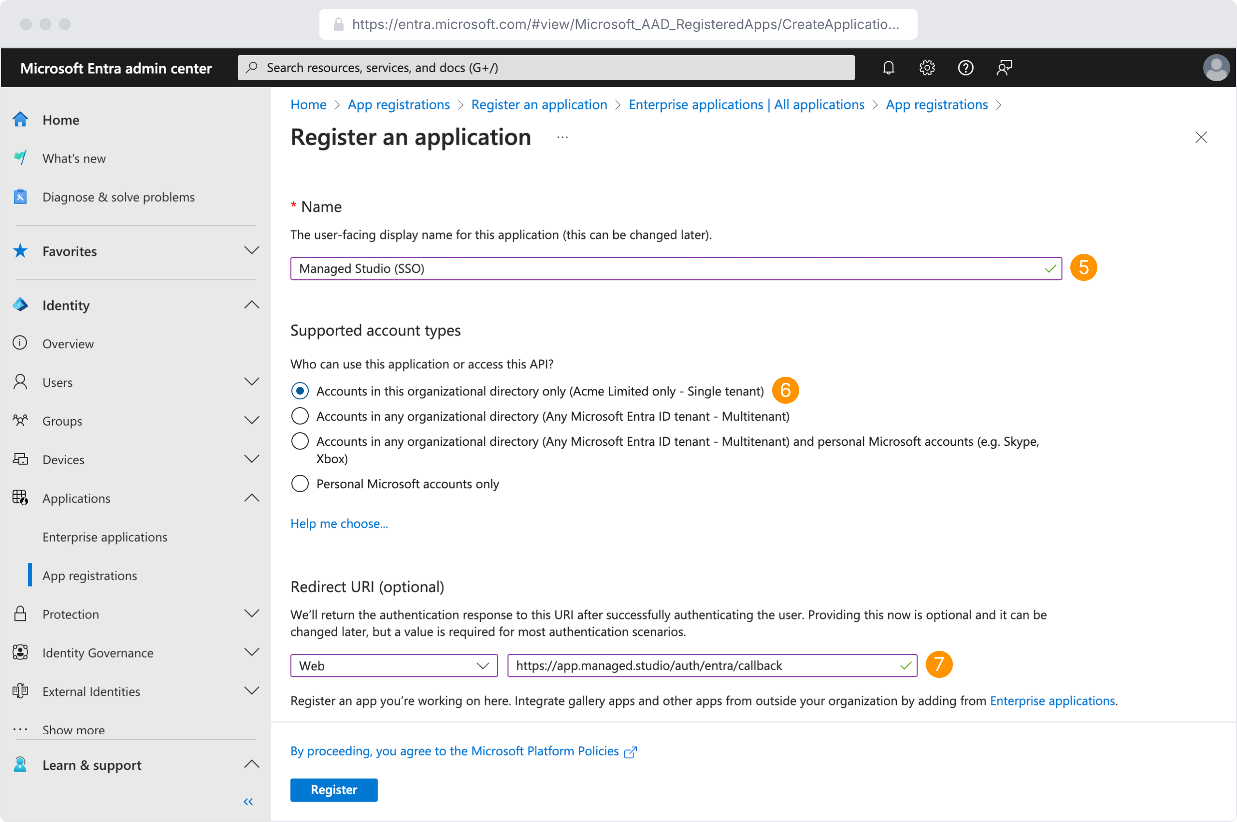
Task: Open the Web platform dropdown
Action: [393, 666]
